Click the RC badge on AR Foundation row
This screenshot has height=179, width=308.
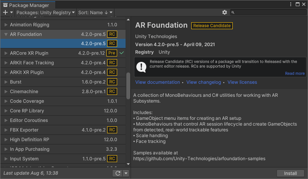pyautogui.click(x=112, y=34)
